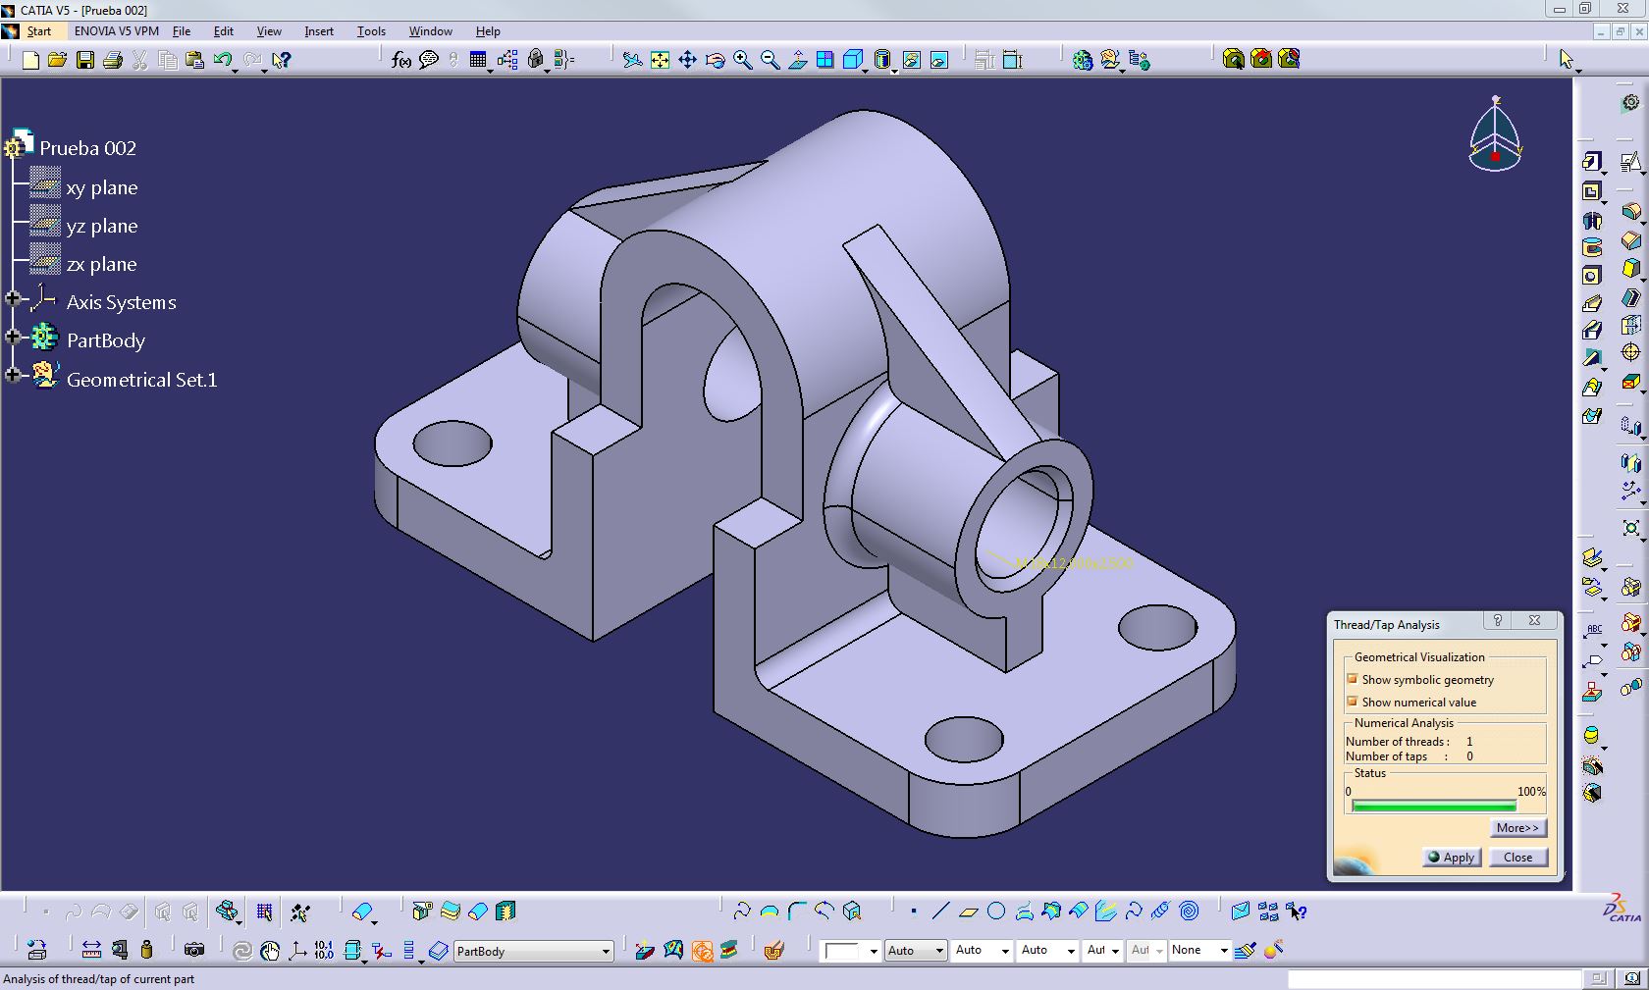
Task: Capture the view with the camera icon
Action: coord(194,950)
